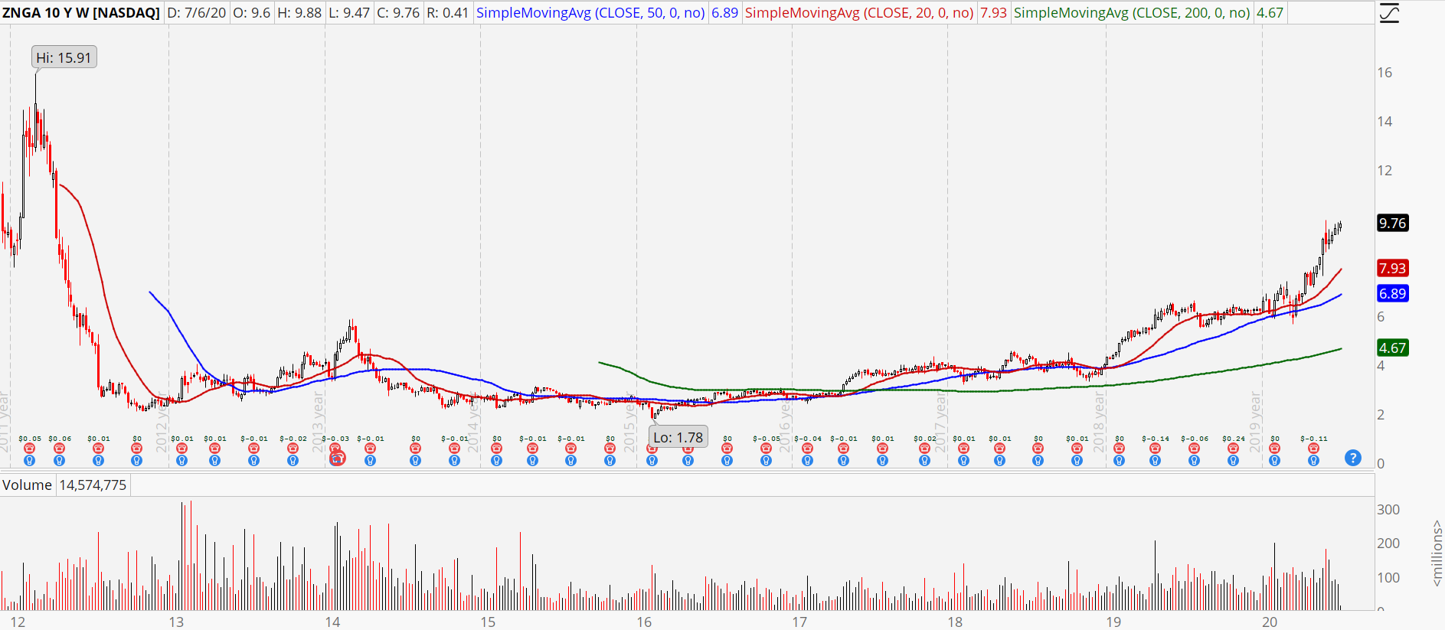The width and height of the screenshot is (1445, 630).
Task: Click the red phone icon under $-0.02
Action: point(293,449)
